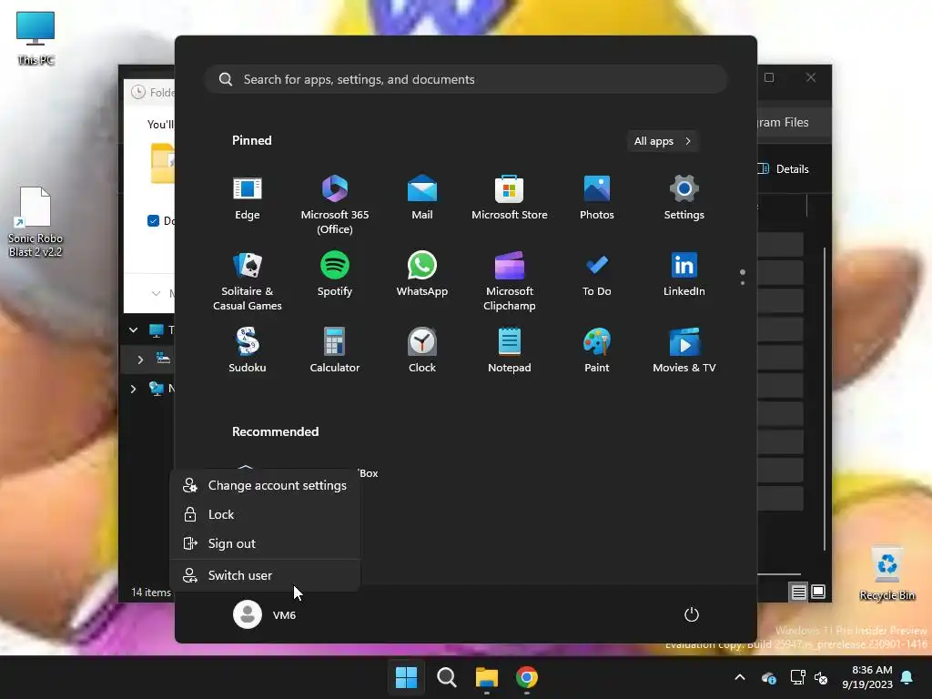Open the To Do app

pos(597,275)
